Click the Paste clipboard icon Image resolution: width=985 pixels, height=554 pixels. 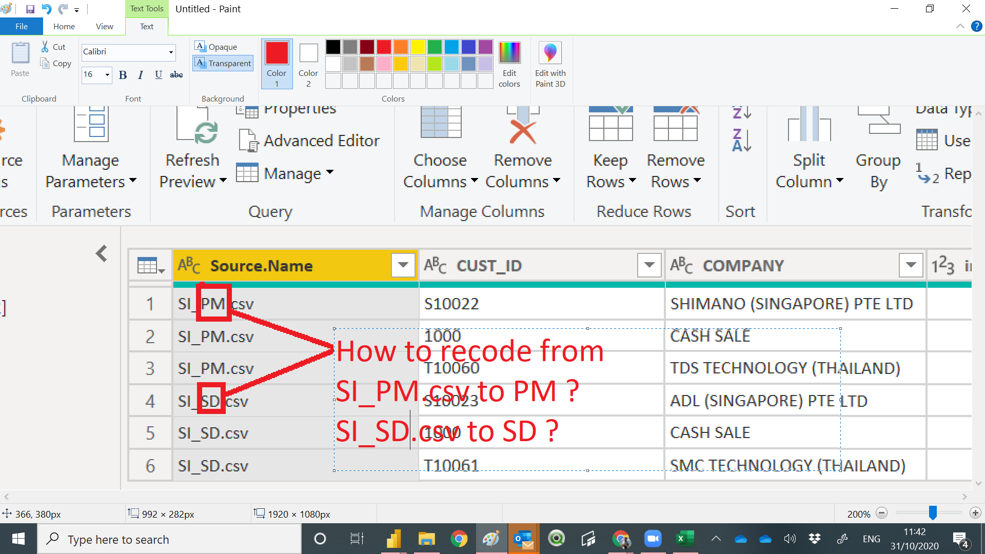pos(21,53)
